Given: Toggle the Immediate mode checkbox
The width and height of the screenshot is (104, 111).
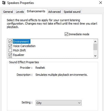Looking at the screenshot, I should [66, 34].
